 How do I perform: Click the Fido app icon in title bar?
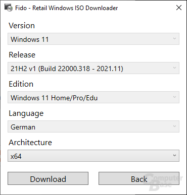pyautogui.click(x=9, y=8)
